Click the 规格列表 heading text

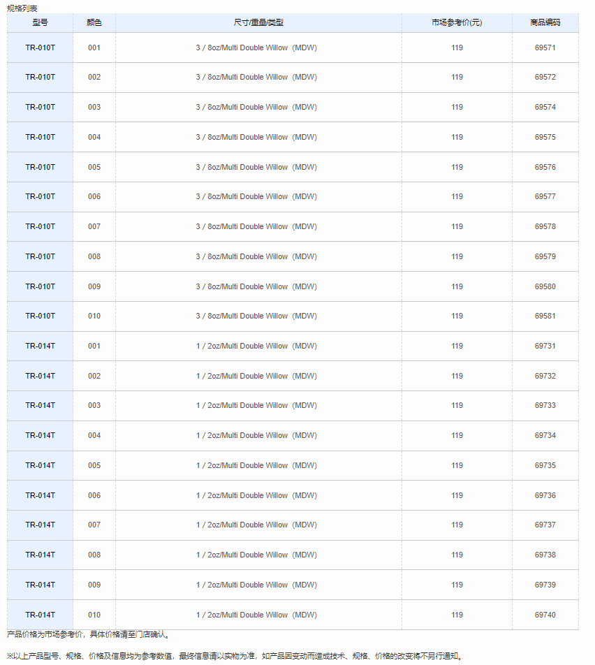click(x=22, y=8)
